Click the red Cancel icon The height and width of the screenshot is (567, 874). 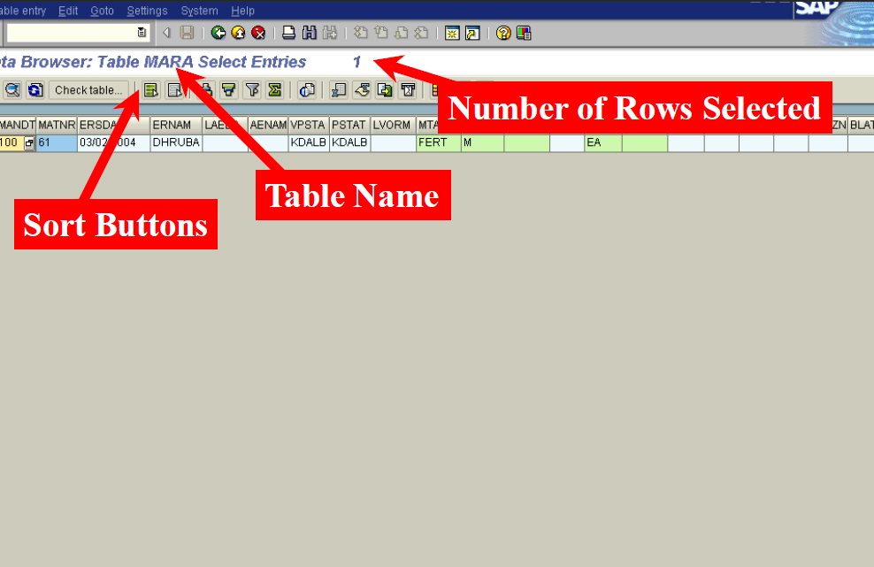(258, 33)
